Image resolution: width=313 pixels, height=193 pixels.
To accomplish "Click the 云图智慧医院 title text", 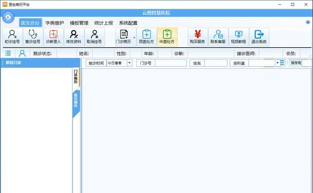I will click(x=156, y=13).
